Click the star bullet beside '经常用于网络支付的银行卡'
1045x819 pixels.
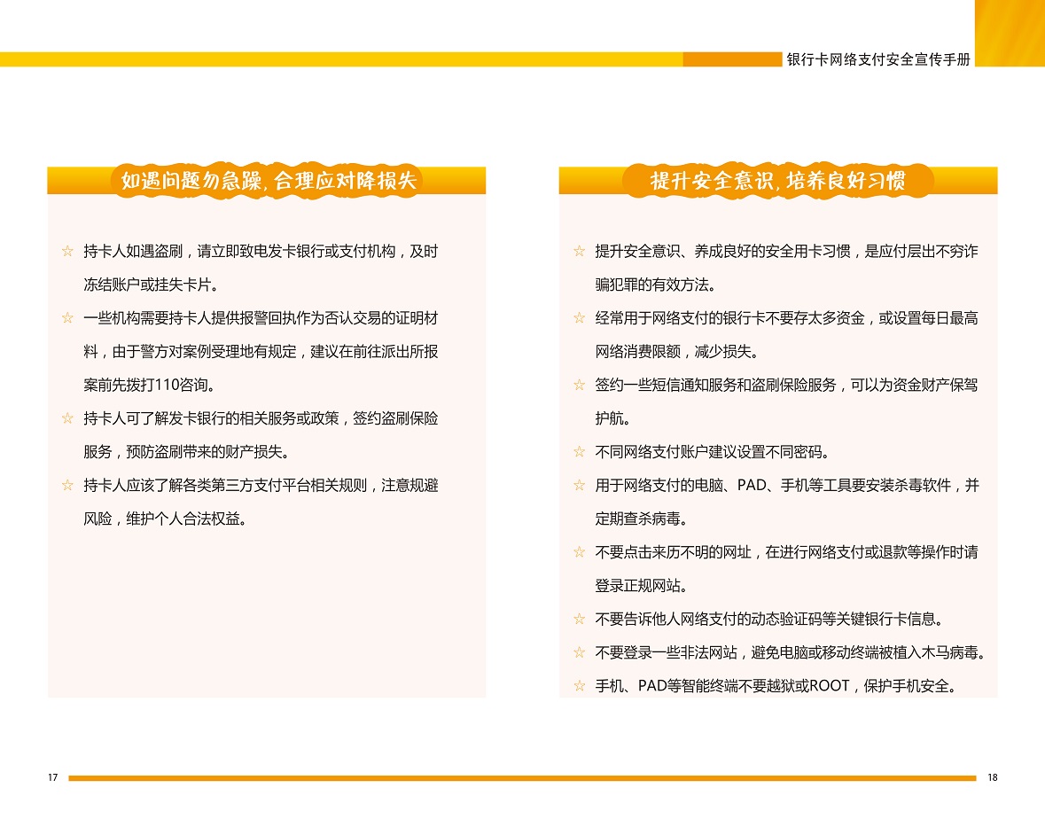(579, 318)
